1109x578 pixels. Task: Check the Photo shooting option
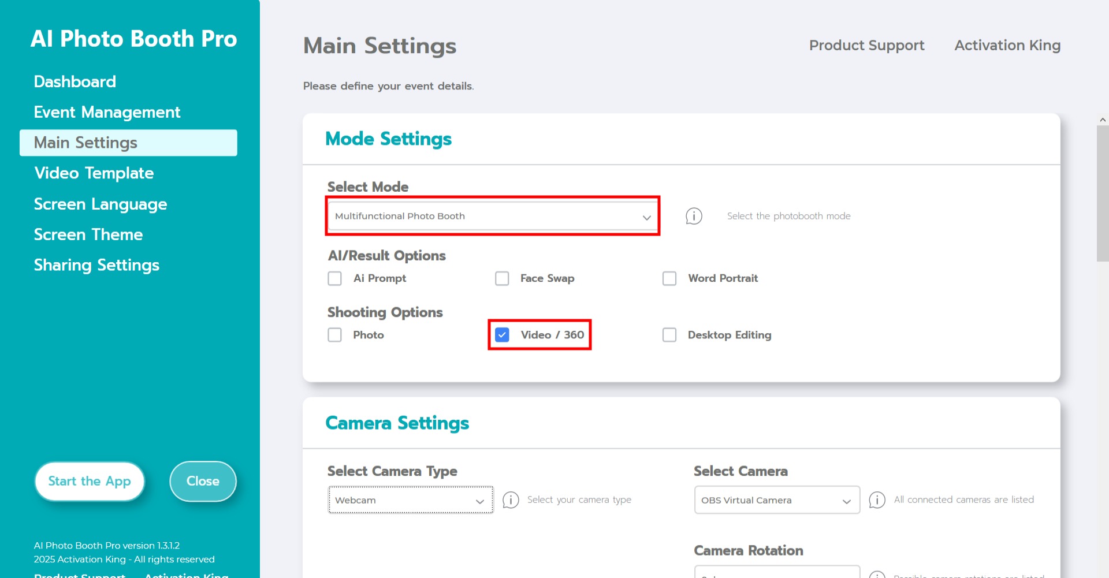(x=335, y=335)
